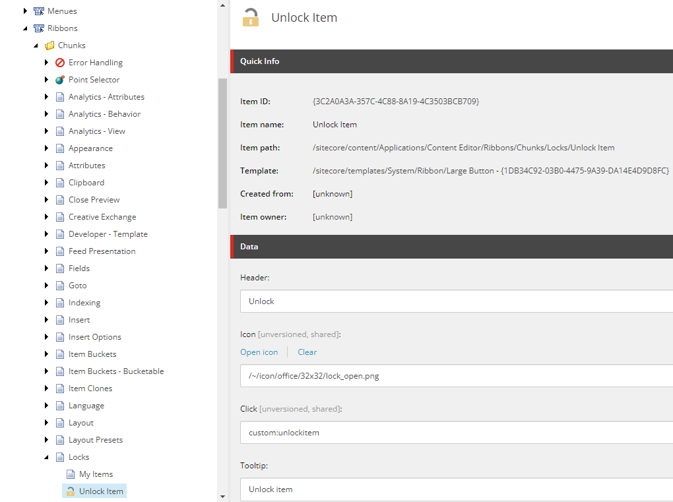This screenshot has height=502, width=673.
Task: Click the Header input field containing Unlock
Action: [455, 301]
